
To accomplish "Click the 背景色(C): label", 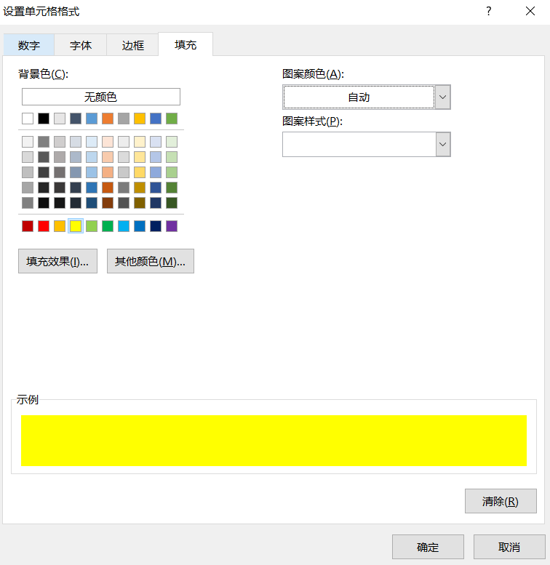I will [x=43, y=74].
